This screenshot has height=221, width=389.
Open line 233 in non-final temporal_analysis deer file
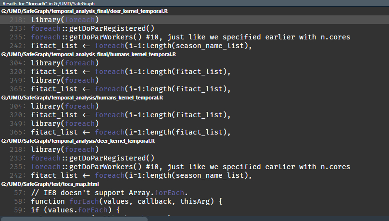click(92, 158)
